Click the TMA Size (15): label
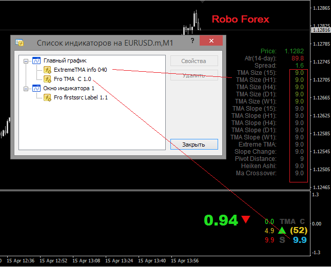Viewport: 331px width, 267px height. pos(257,73)
